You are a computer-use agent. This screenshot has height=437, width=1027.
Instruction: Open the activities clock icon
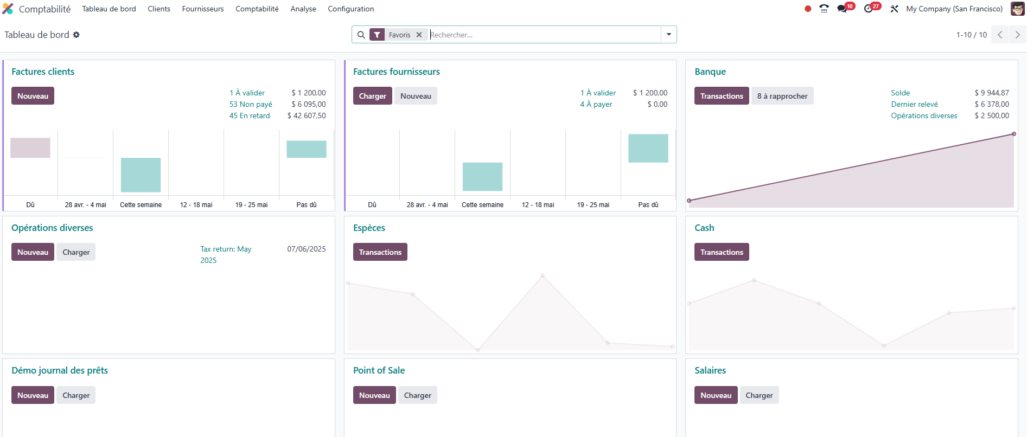click(x=869, y=9)
